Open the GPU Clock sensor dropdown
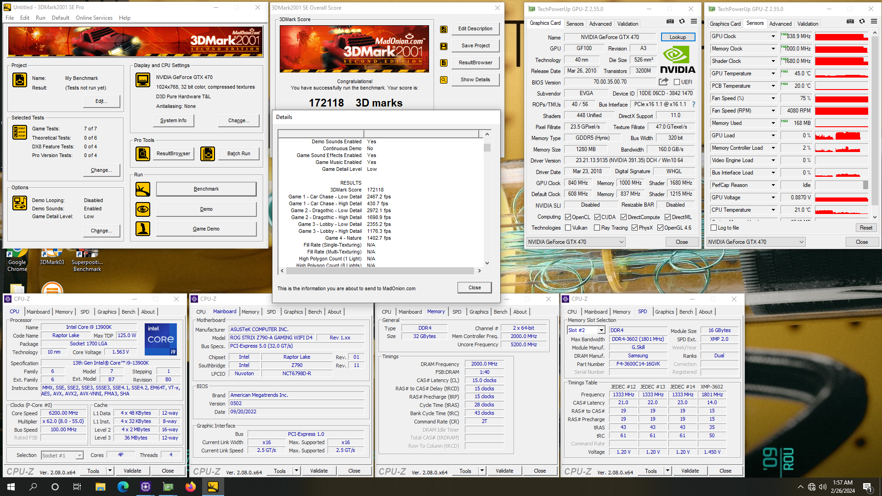Screen dimensions: 882x496 pos(773,36)
